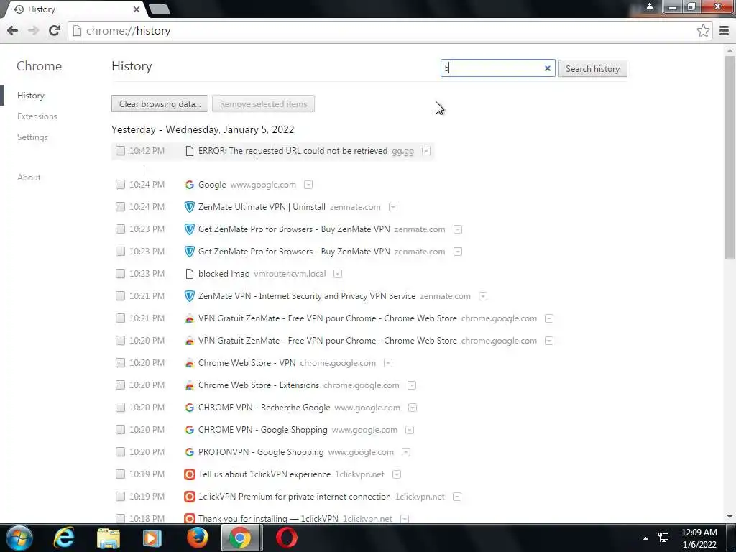Expand the menu for Tell us about 1clickVPN experience
Viewport: 736px width, 552px height.
pyautogui.click(x=397, y=474)
